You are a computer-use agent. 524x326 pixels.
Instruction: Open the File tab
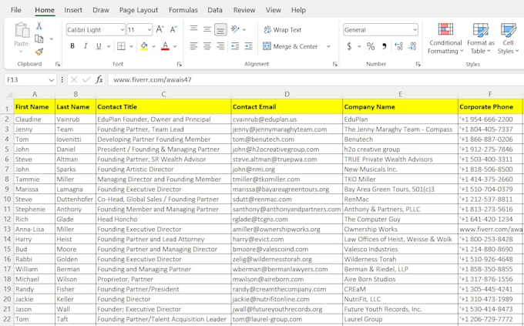point(15,10)
